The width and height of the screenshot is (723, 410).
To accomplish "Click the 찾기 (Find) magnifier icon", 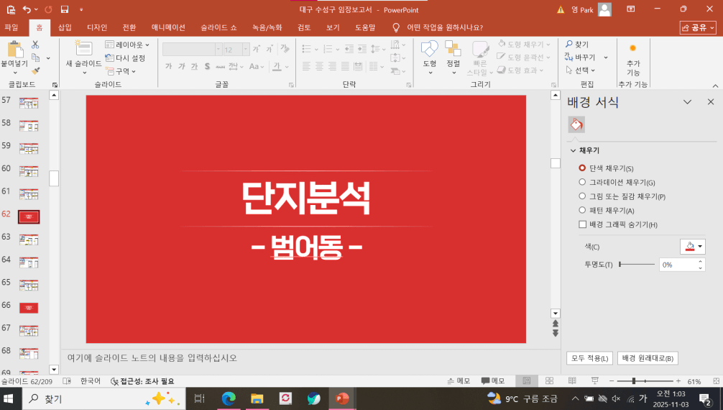I will pos(569,45).
